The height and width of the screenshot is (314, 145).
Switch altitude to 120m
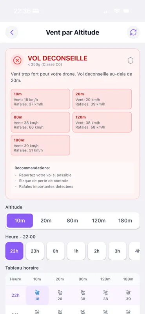(99, 221)
